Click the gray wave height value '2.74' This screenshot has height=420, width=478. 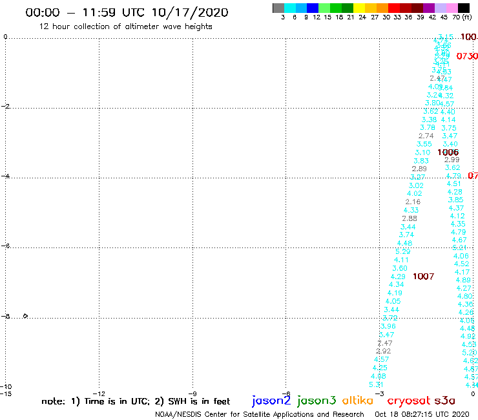point(426,136)
